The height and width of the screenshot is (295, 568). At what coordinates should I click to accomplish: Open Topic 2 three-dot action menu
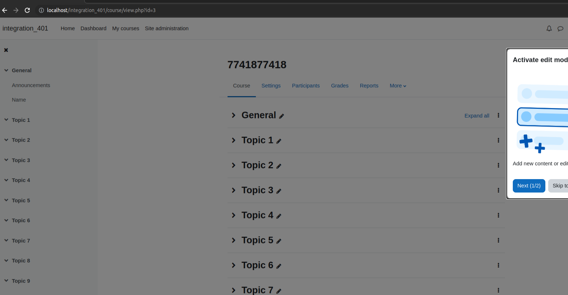click(x=498, y=165)
